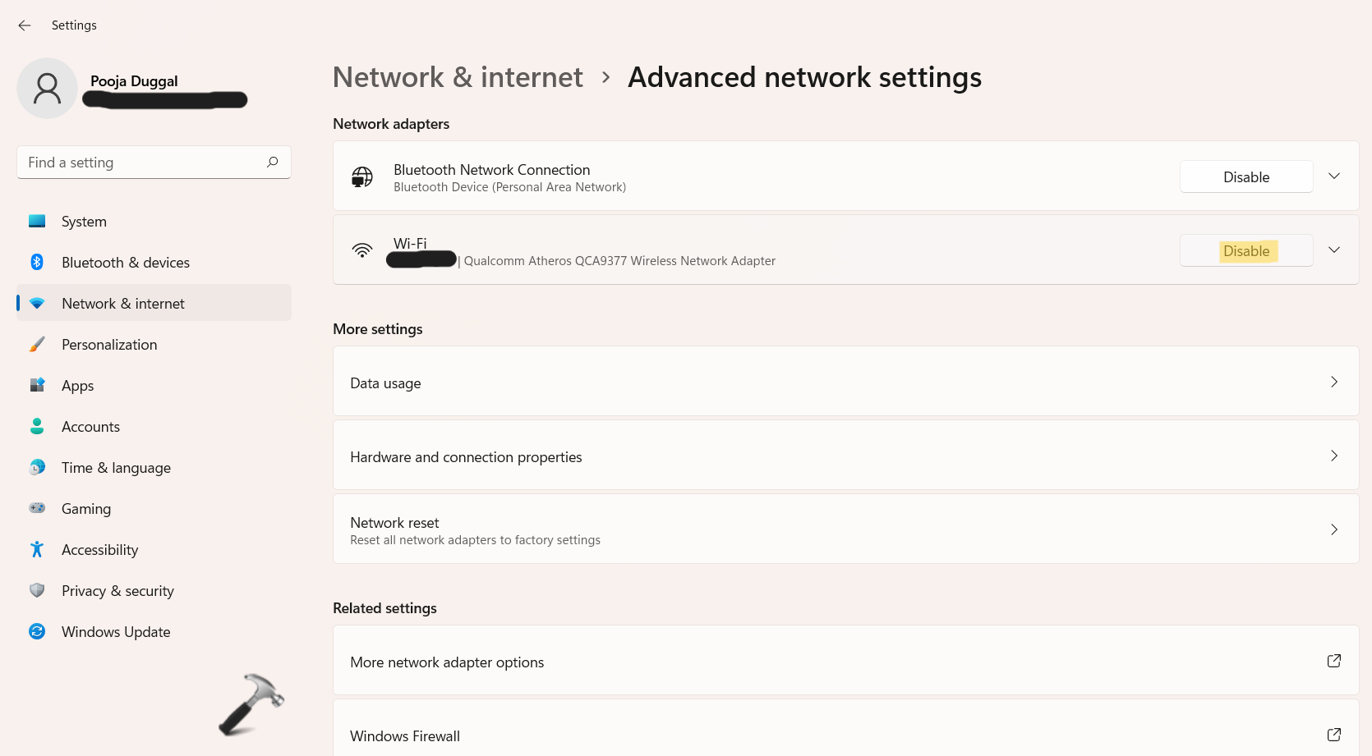Image resolution: width=1372 pixels, height=756 pixels.
Task: Click the arrow on the Network reset row
Action: (x=1334, y=529)
